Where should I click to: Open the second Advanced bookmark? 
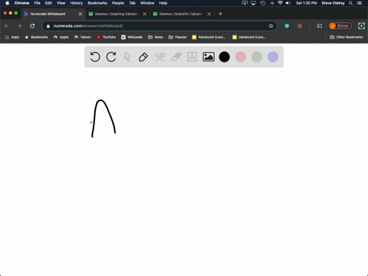[249, 37]
